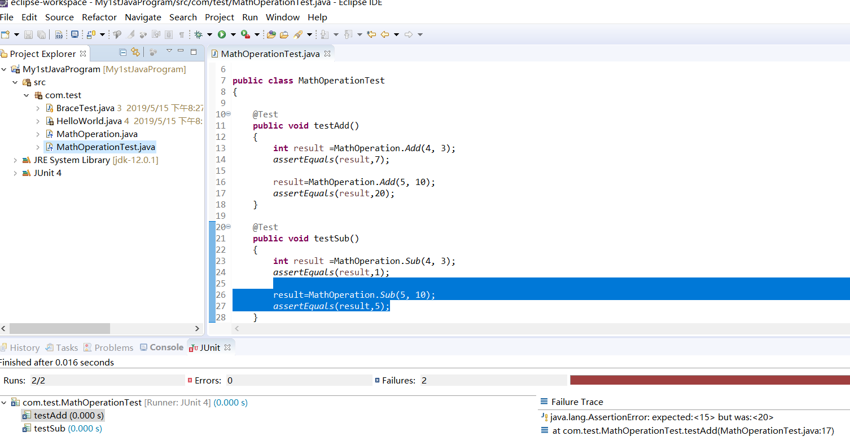Viewport: 850px width, 445px height.
Task: Collapse the src folder node
Action: point(15,82)
